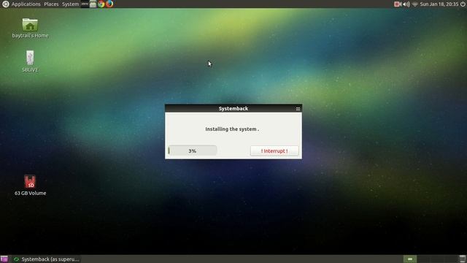
Task: Click the 3% installation progress bar
Action: tap(192, 151)
